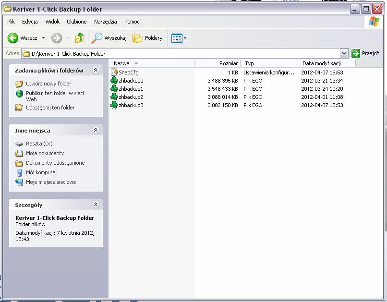Click Ustawienia konfigur... type cell
This screenshot has width=387, height=302.
coord(269,72)
